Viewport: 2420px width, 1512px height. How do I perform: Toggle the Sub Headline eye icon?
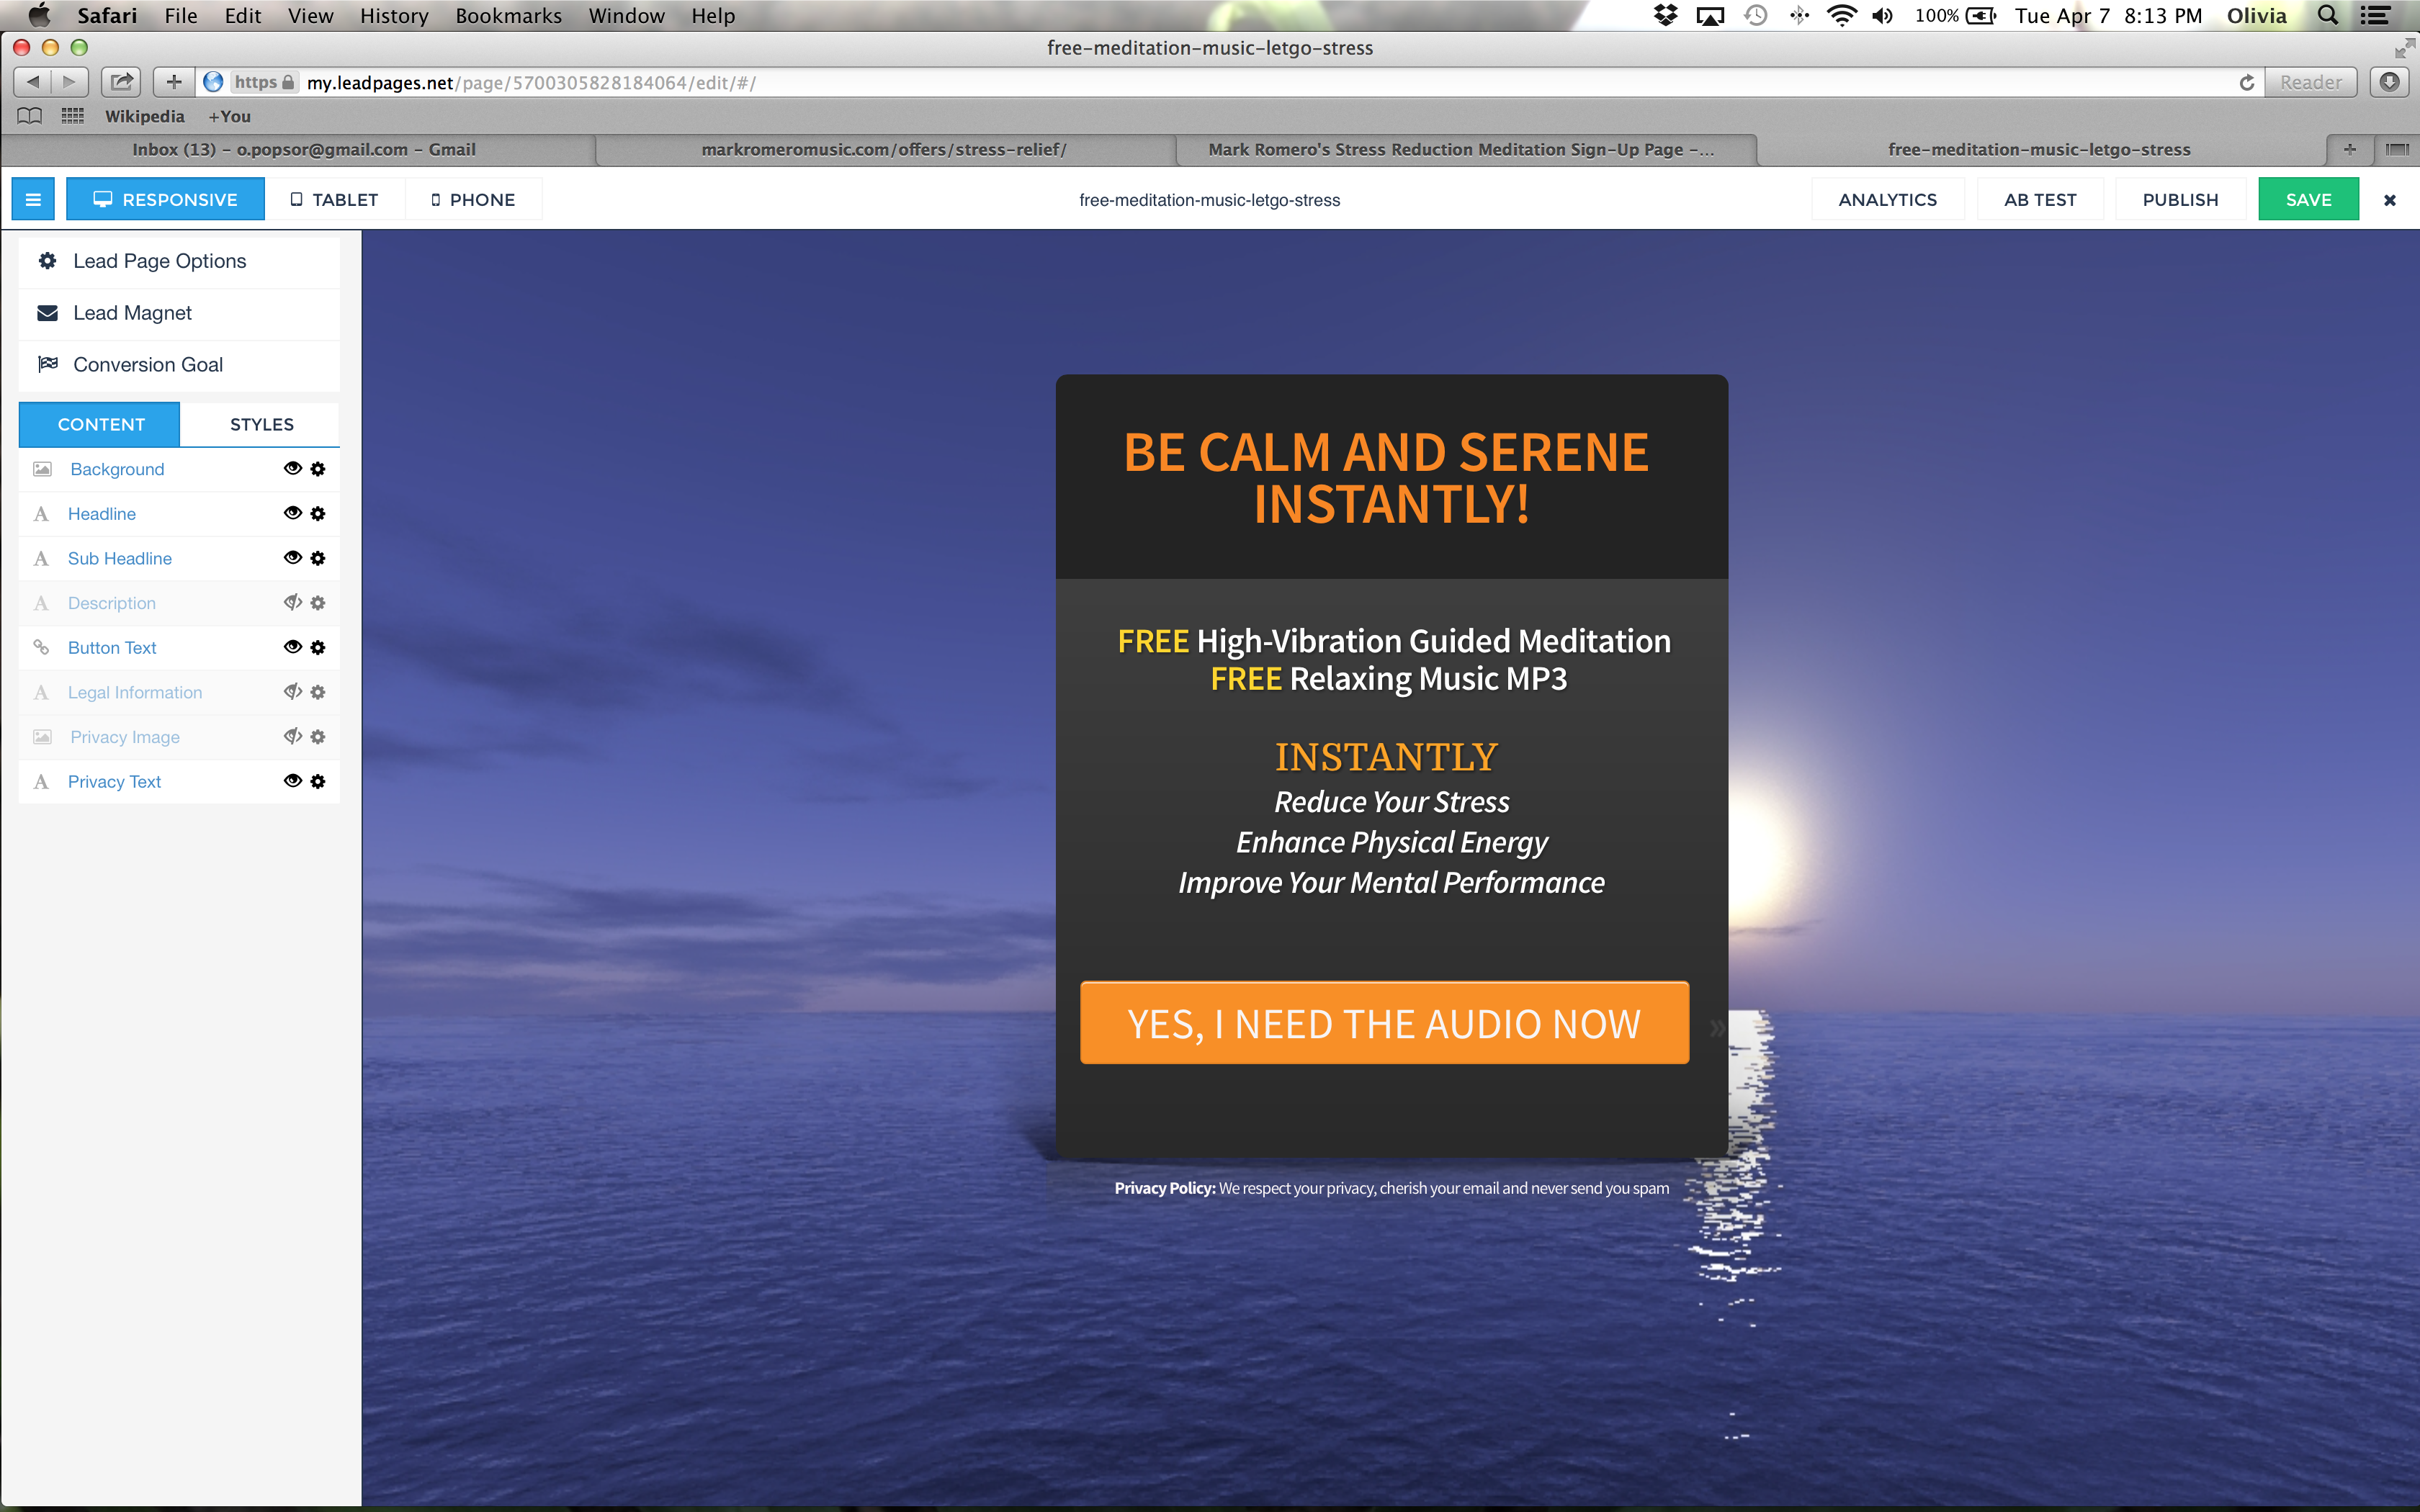coord(292,557)
